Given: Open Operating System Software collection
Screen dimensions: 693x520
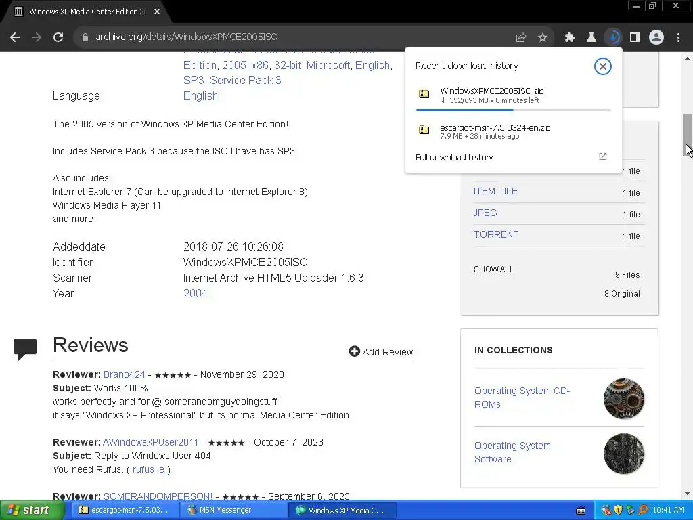Looking at the screenshot, I should [x=512, y=452].
